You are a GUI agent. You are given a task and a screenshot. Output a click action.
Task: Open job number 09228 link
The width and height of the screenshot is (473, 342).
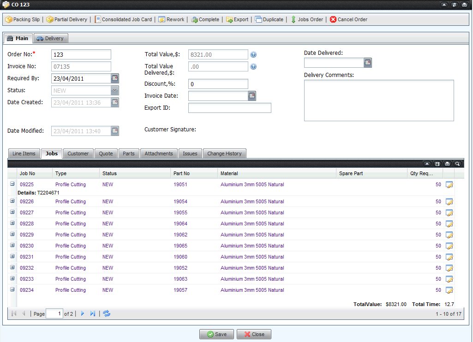point(27,224)
